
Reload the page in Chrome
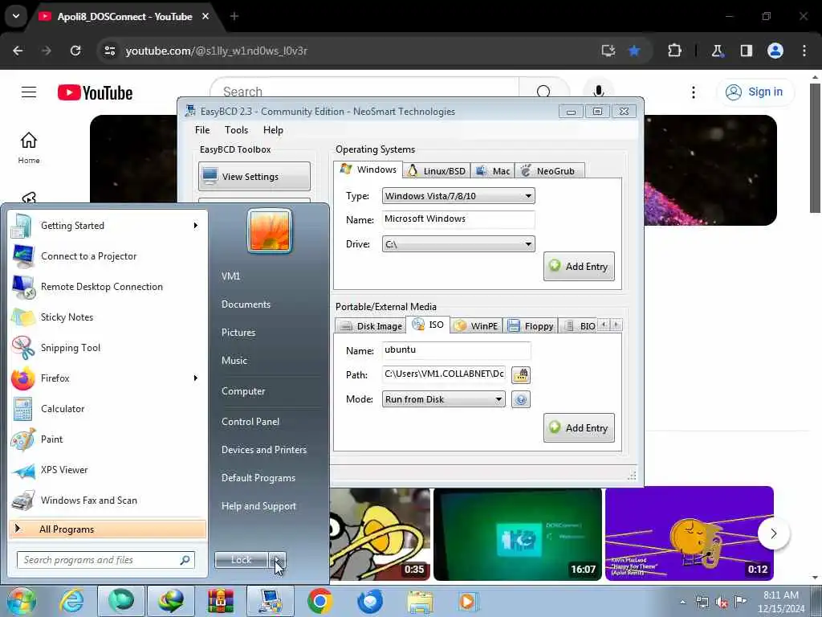(x=75, y=51)
